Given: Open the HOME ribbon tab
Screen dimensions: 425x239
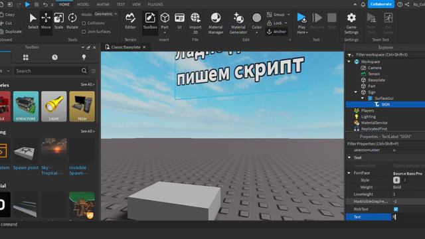Looking at the screenshot, I should coord(64,5).
